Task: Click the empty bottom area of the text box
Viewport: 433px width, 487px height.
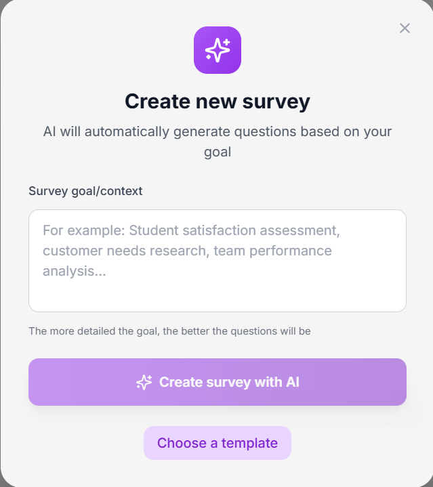Action: coord(218,297)
